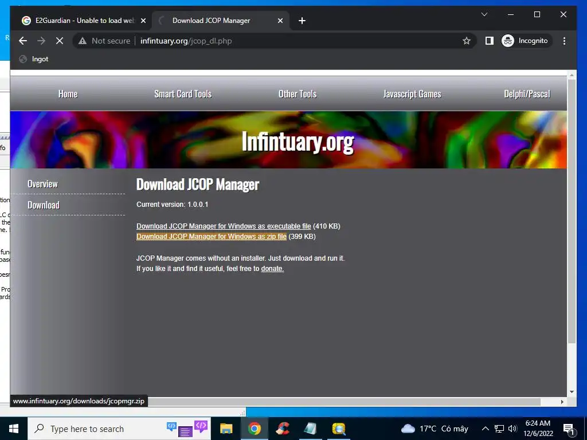The image size is (587, 440).
Task: Open the CCleaner-like red taskbar app
Action: [x=283, y=429]
